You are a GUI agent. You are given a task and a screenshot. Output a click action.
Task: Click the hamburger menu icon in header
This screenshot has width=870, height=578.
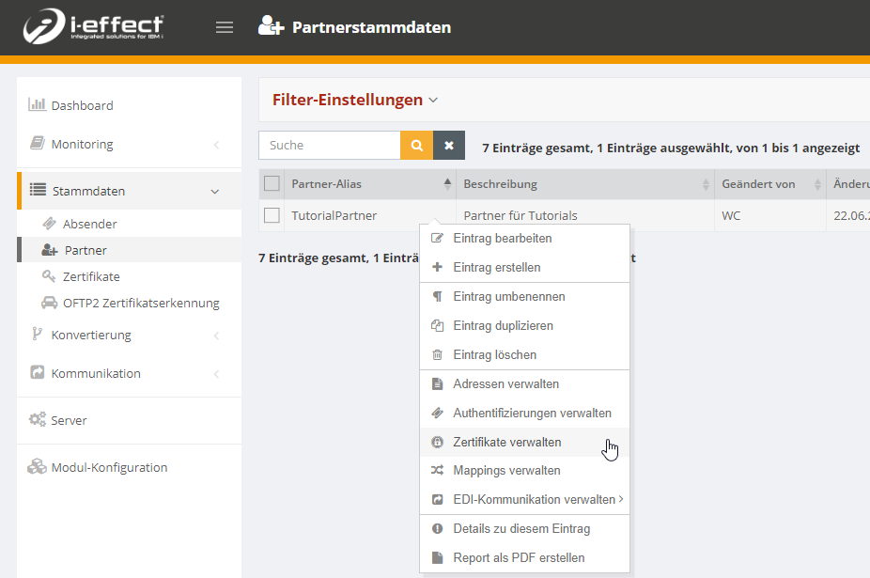coord(225,27)
